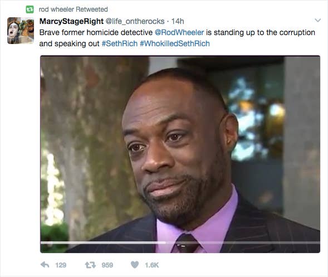
Task: View the 129 replies count
Action: 61,265
